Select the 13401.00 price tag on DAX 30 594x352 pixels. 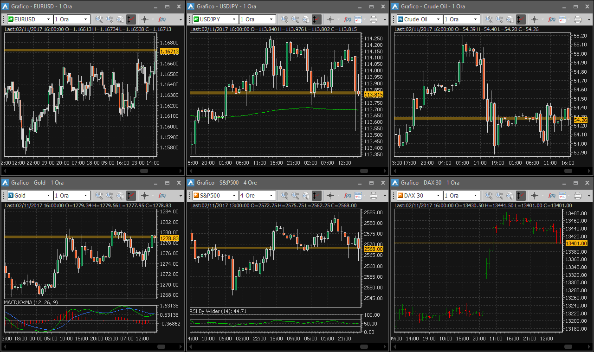pos(577,243)
